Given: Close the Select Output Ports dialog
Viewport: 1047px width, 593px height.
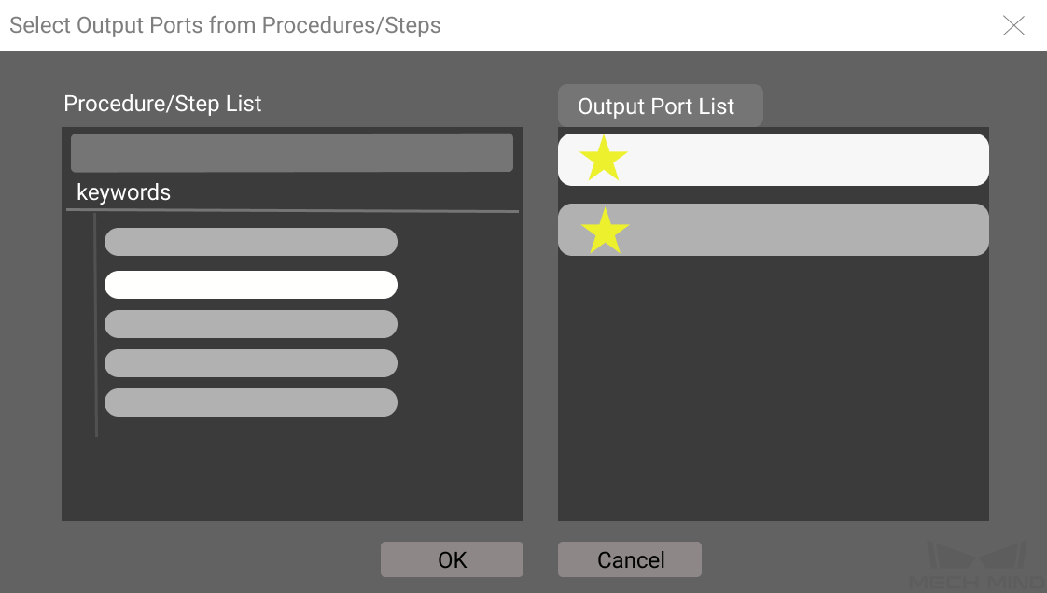Looking at the screenshot, I should tap(1013, 25).
